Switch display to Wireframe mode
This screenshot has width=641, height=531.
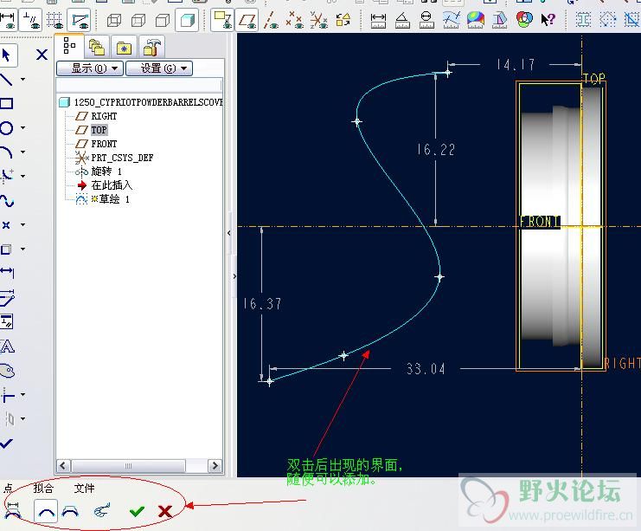[x=114, y=20]
